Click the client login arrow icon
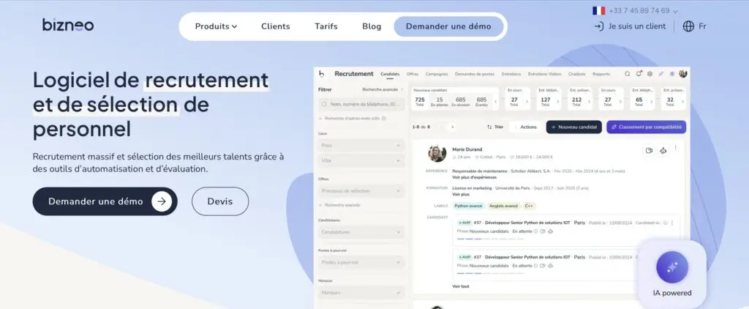Viewport: 749px width, 309px height. click(599, 26)
